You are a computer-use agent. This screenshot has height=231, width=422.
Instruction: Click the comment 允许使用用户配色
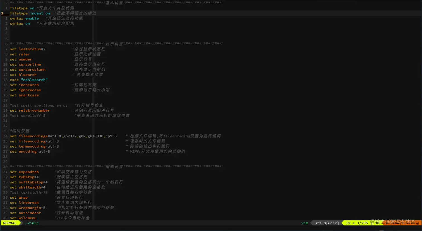(55, 23)
